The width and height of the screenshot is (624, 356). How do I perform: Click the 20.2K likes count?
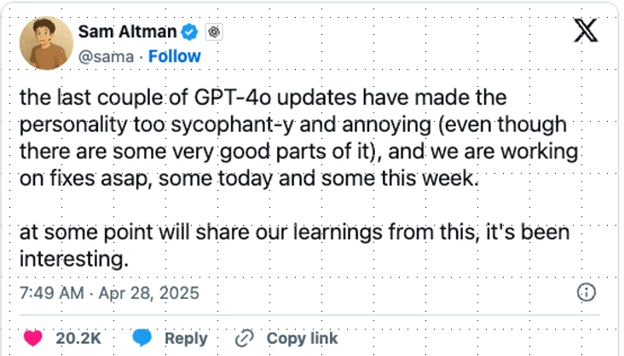(78, 338)
